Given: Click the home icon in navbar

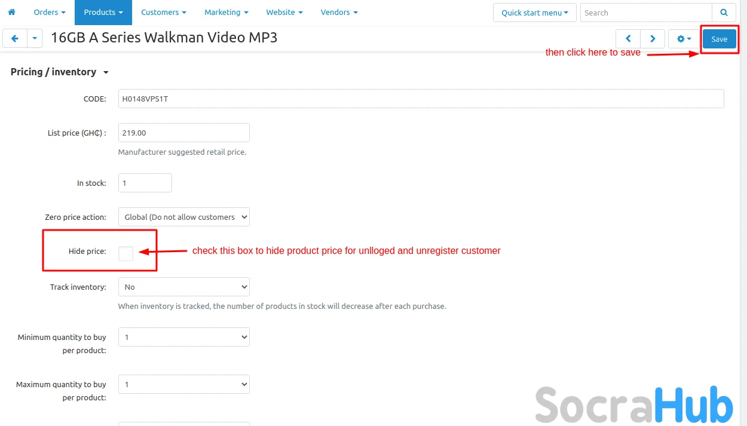Looking at the screenshot, I should [11, 12].
